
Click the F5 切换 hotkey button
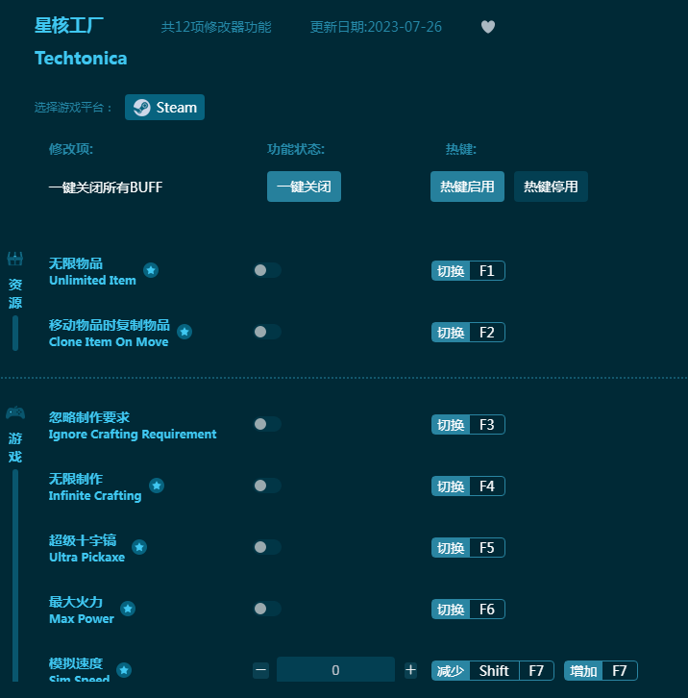(x=468, y=548)
